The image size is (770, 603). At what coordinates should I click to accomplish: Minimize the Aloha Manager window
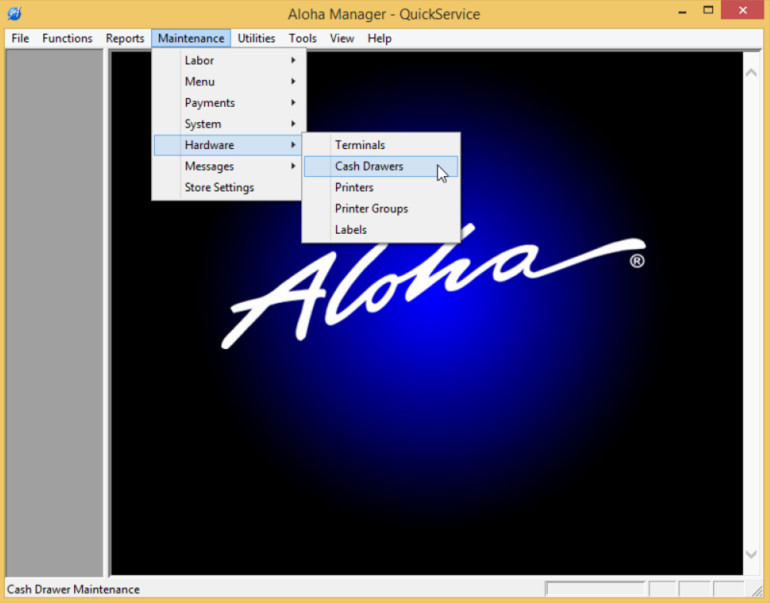(x=682, y=11)
